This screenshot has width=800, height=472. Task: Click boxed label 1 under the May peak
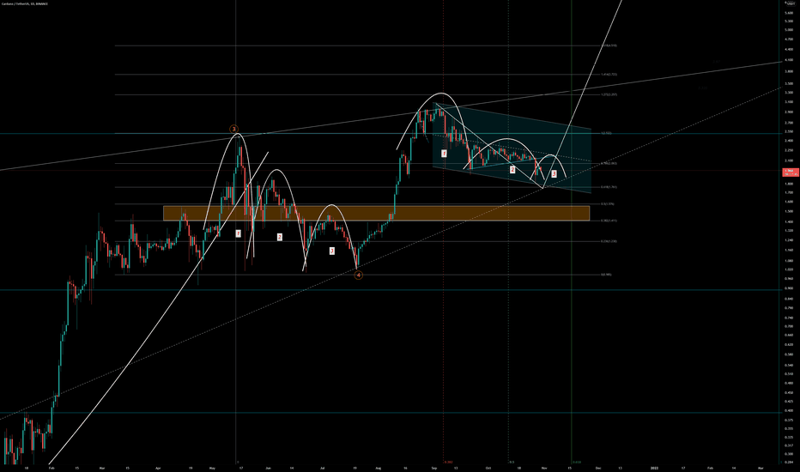pos(238,233)
